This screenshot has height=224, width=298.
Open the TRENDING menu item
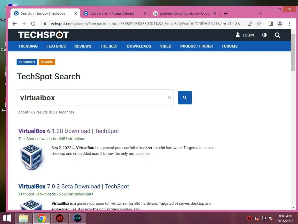28,46
